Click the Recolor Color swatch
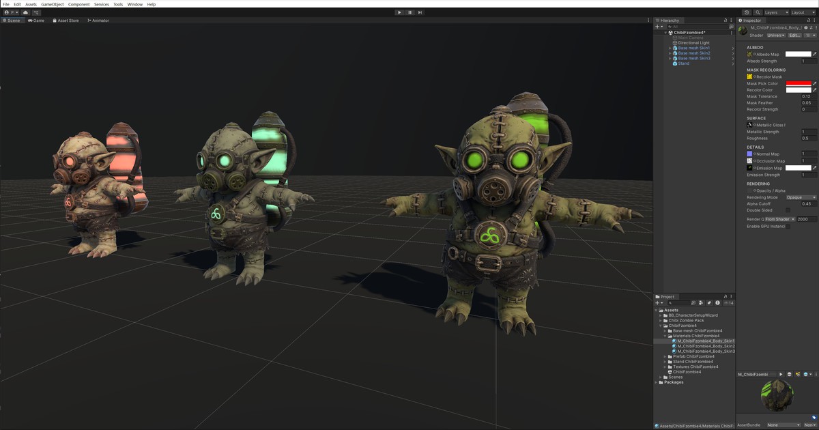Viewport: 819px width, 430px height. [x=798, y=90]
